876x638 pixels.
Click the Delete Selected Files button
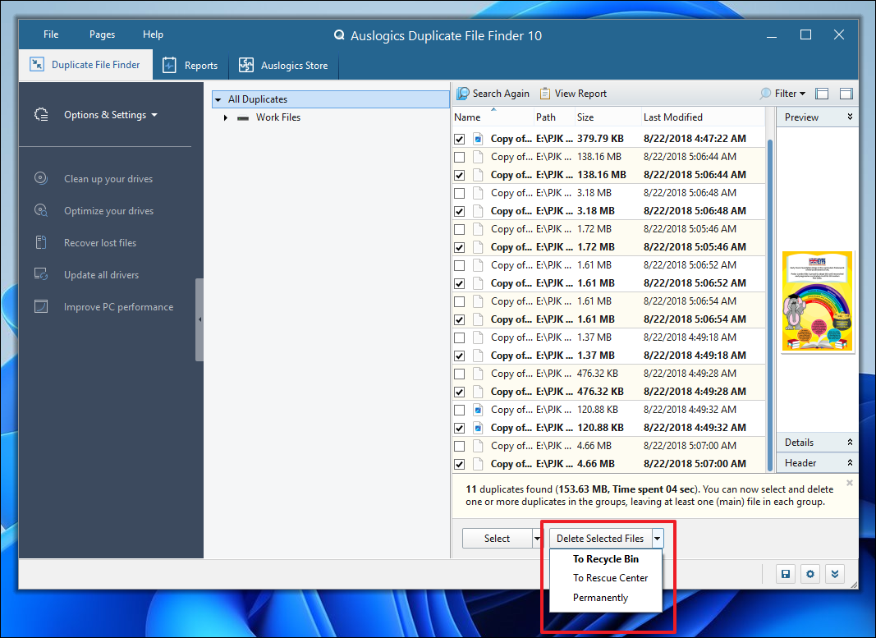pos(600,539)
